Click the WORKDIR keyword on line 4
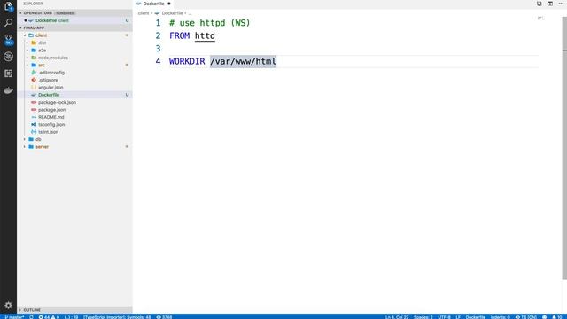The width and height of the screenshot is (567, 319). [187, 61]
